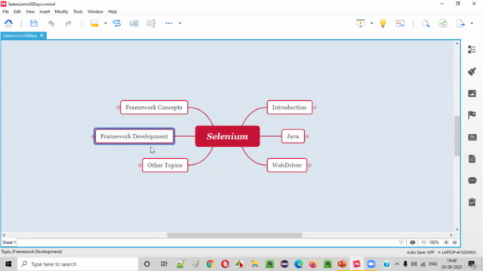Click the Windows Start button
Viewport: 483px width, 271px height.
click(8, 264)
